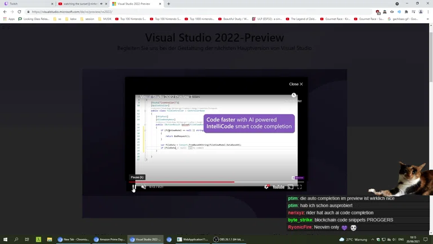Mute audio on the sunset YouTube tab
Image resolution: width=433 pixels, height=244 pixels.
(101, 4)
